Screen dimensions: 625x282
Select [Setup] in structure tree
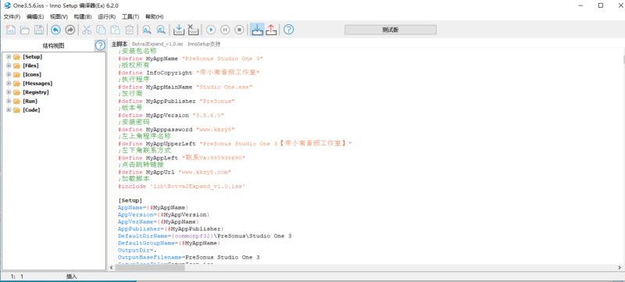coord(32,56)
